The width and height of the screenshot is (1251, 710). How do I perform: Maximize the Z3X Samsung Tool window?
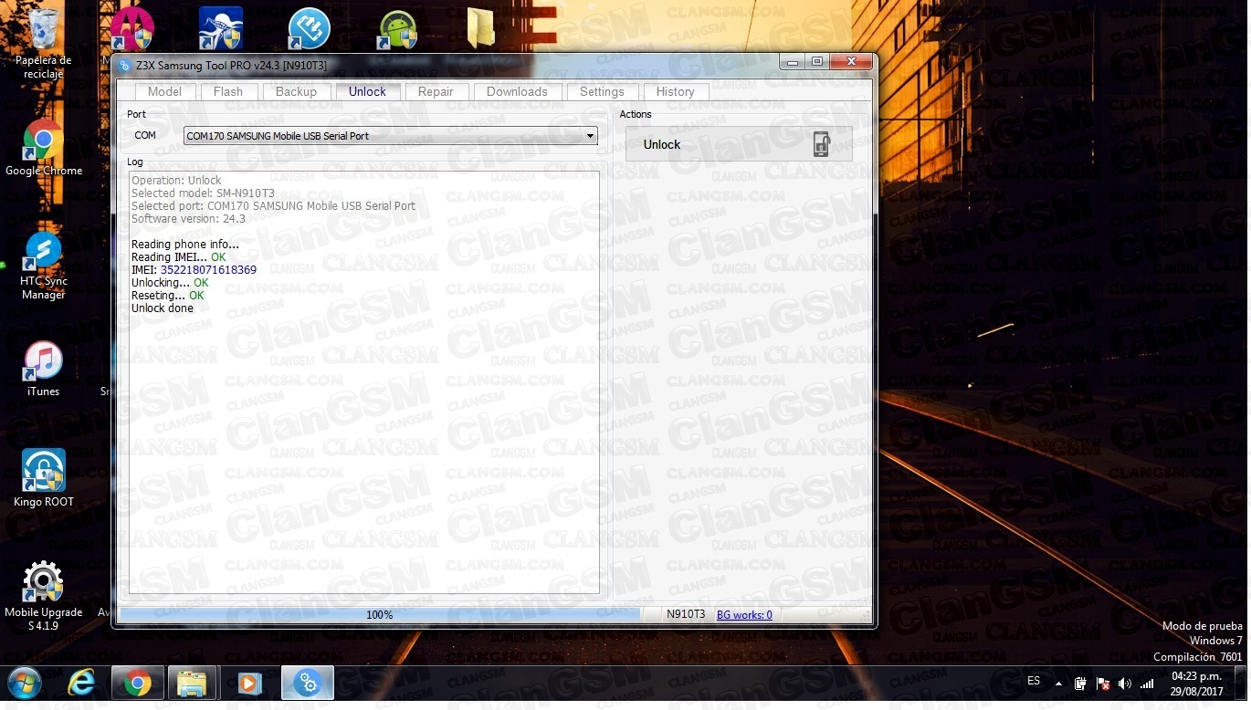[x=816, y=62]
